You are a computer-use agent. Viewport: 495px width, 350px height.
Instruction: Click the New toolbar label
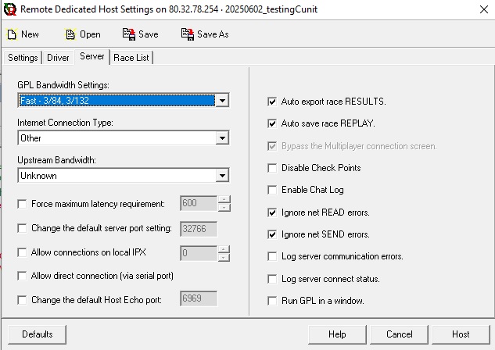[x=30, y=34]
